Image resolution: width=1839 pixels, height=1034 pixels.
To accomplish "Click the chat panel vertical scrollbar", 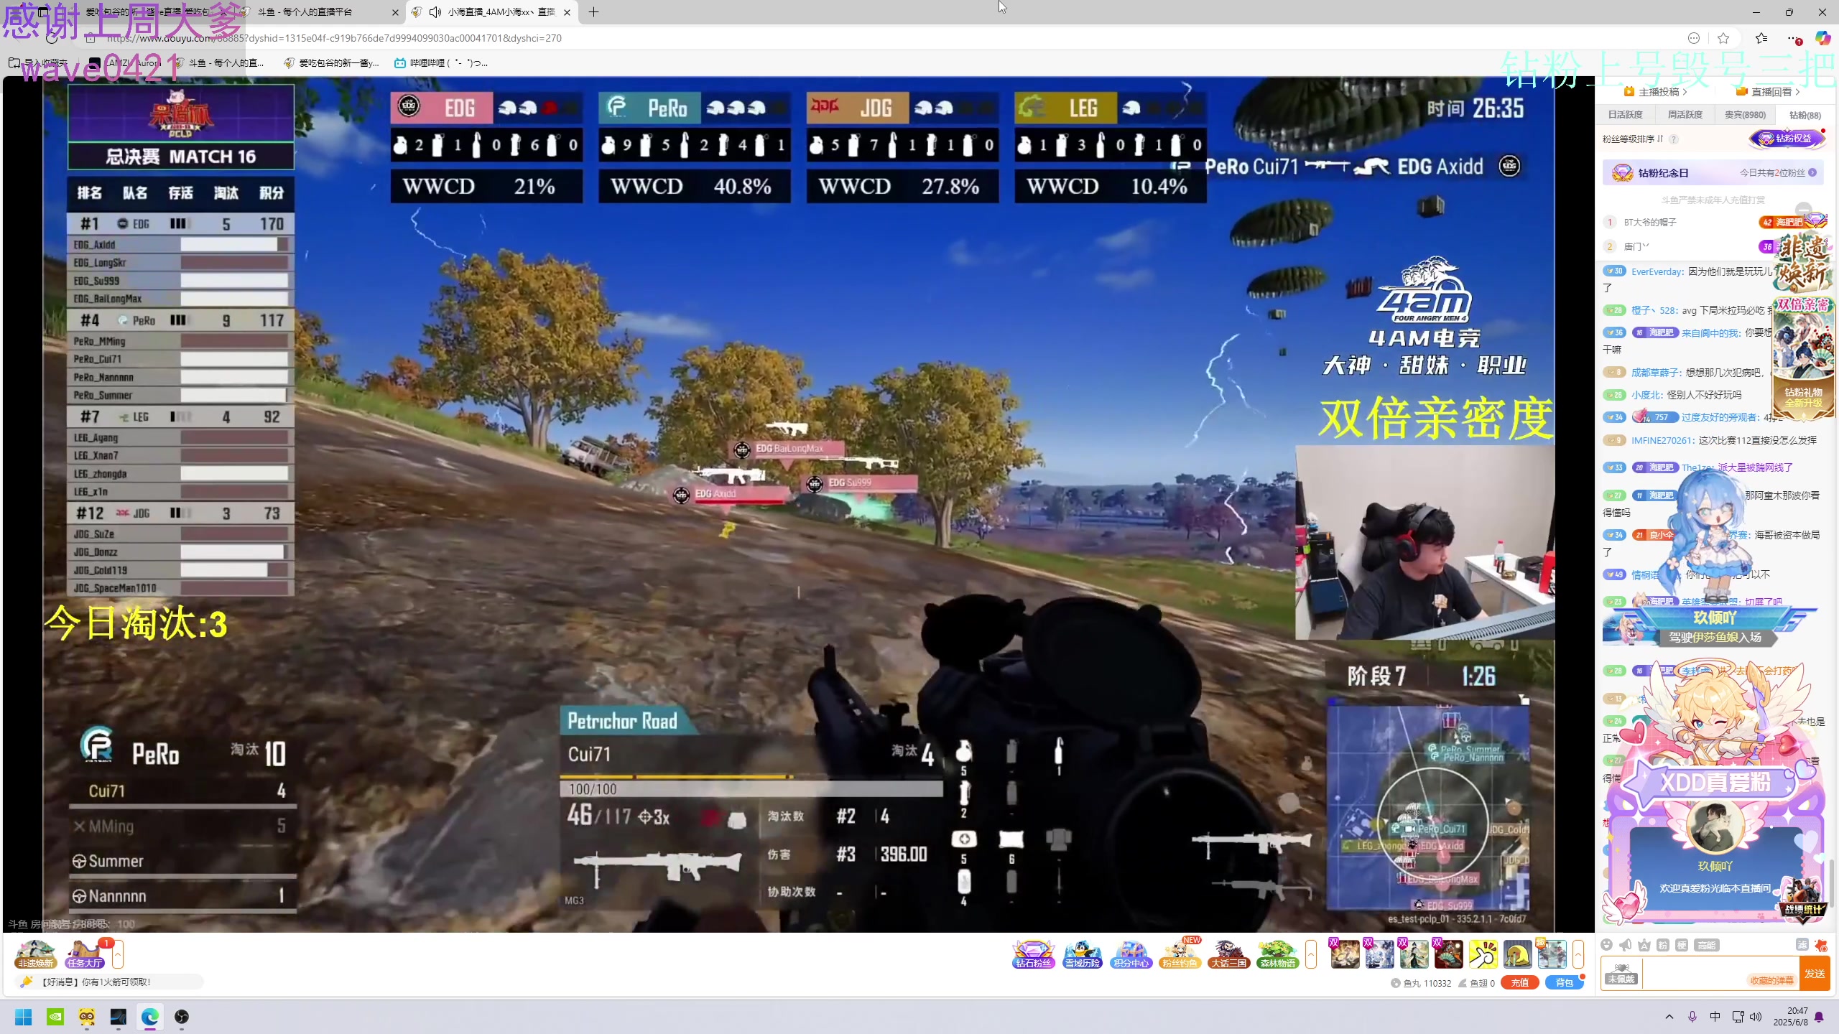I will pyautogui.click(x=1832, y=883).
